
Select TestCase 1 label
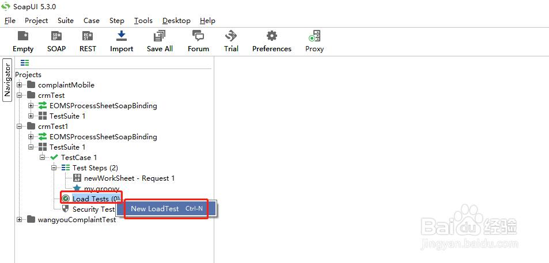pos(79,157)
